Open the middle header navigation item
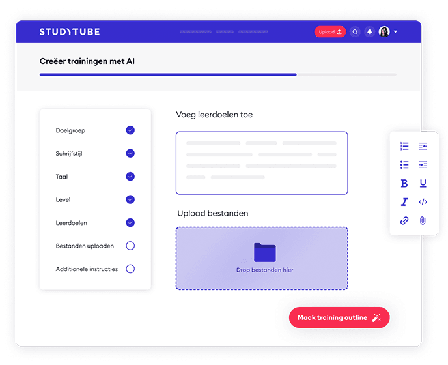The image size is (448, 365). [225, 32]
